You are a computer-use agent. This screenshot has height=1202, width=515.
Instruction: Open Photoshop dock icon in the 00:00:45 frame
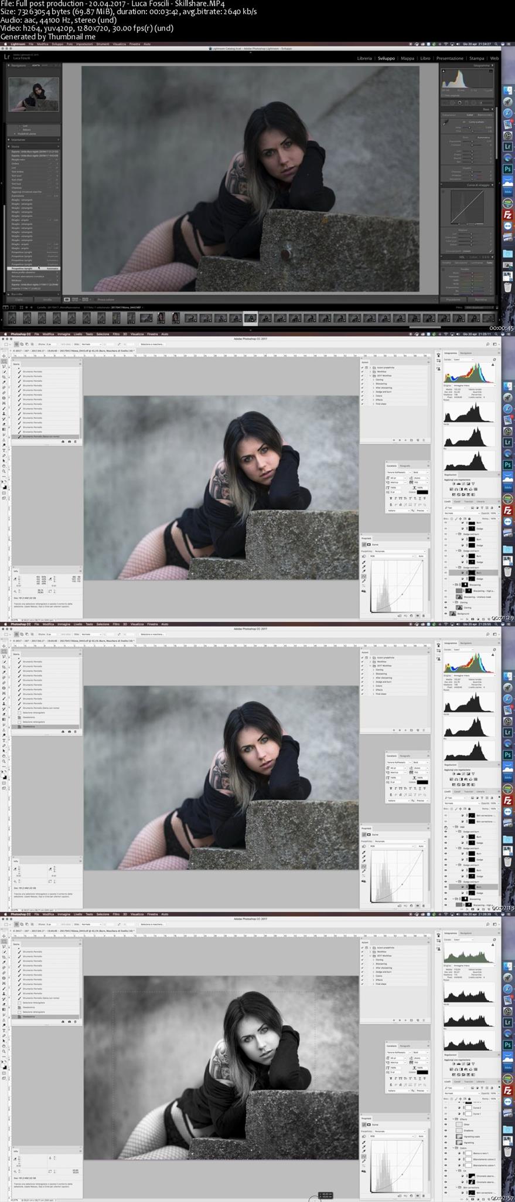[508, 169]
